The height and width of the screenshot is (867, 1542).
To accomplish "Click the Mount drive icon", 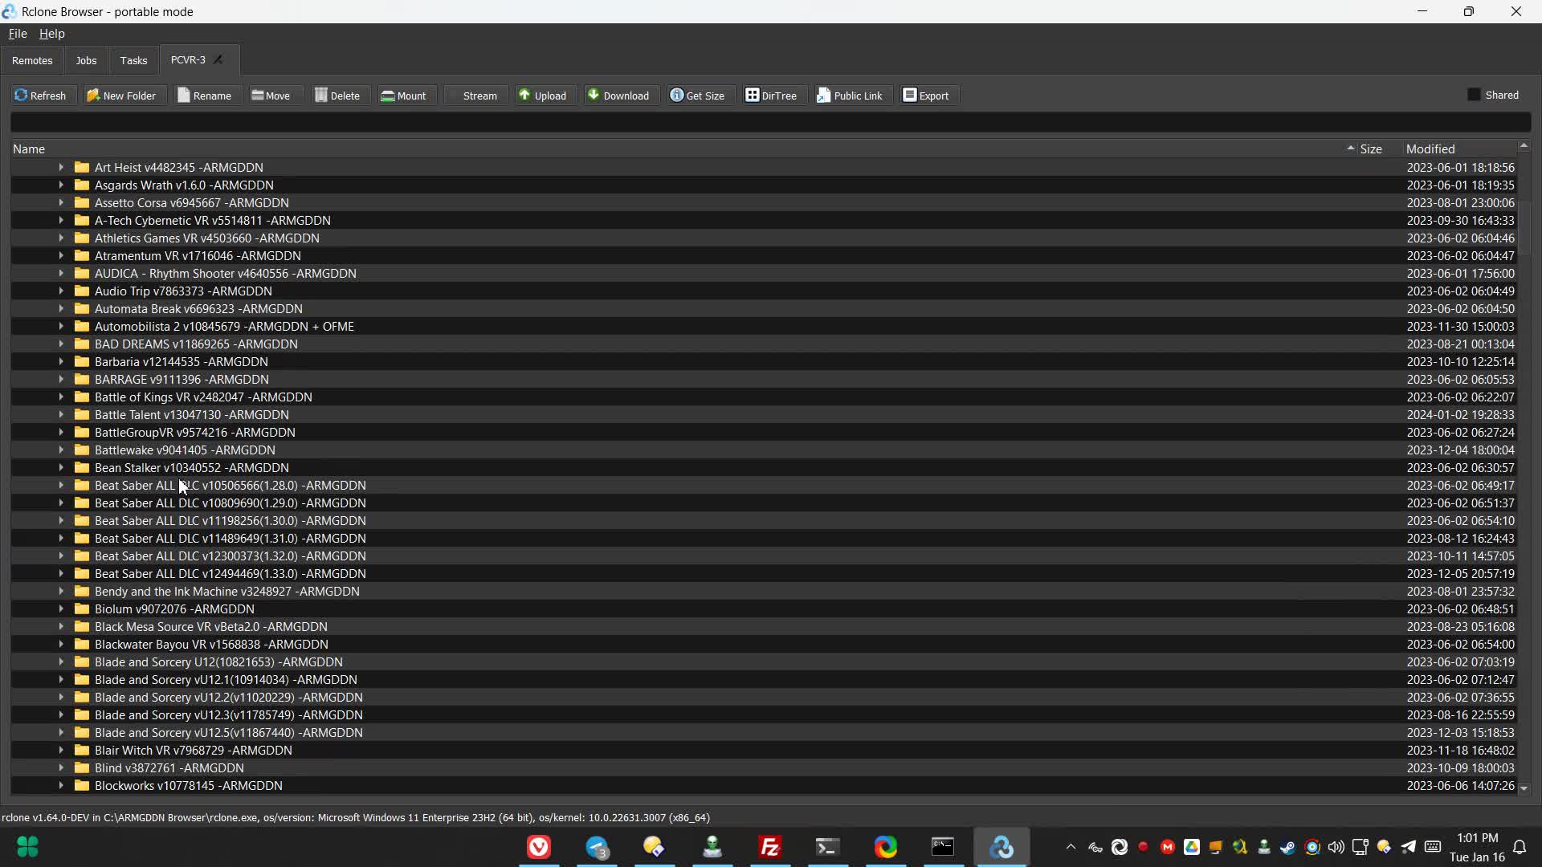I will coord(388,96).
